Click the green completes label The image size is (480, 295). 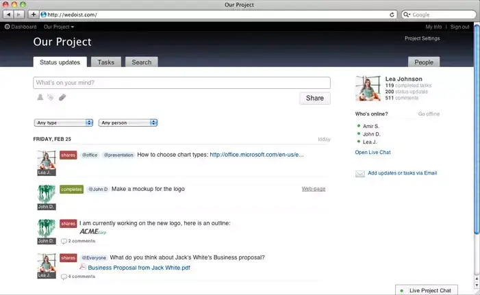[71, 189]
